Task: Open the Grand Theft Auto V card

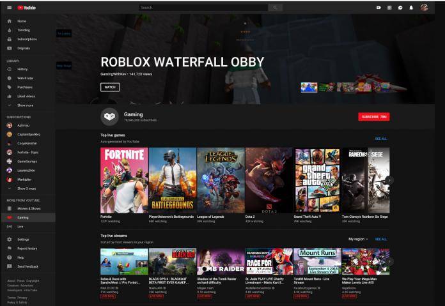Action: pyautogui.click(x=317, y=180)
